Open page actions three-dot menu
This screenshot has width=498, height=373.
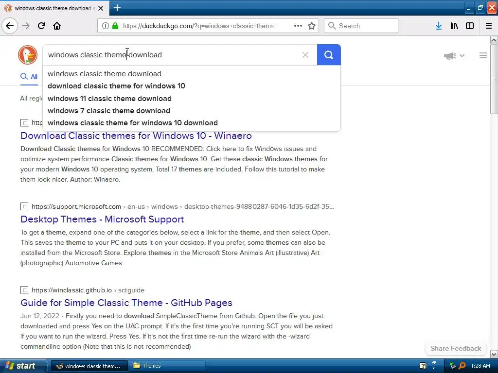point(298,26)
